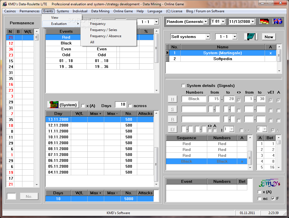This screenshot has height=218, width=289.
Task: Click the R signal button
Action: click(x=173, y=119)
